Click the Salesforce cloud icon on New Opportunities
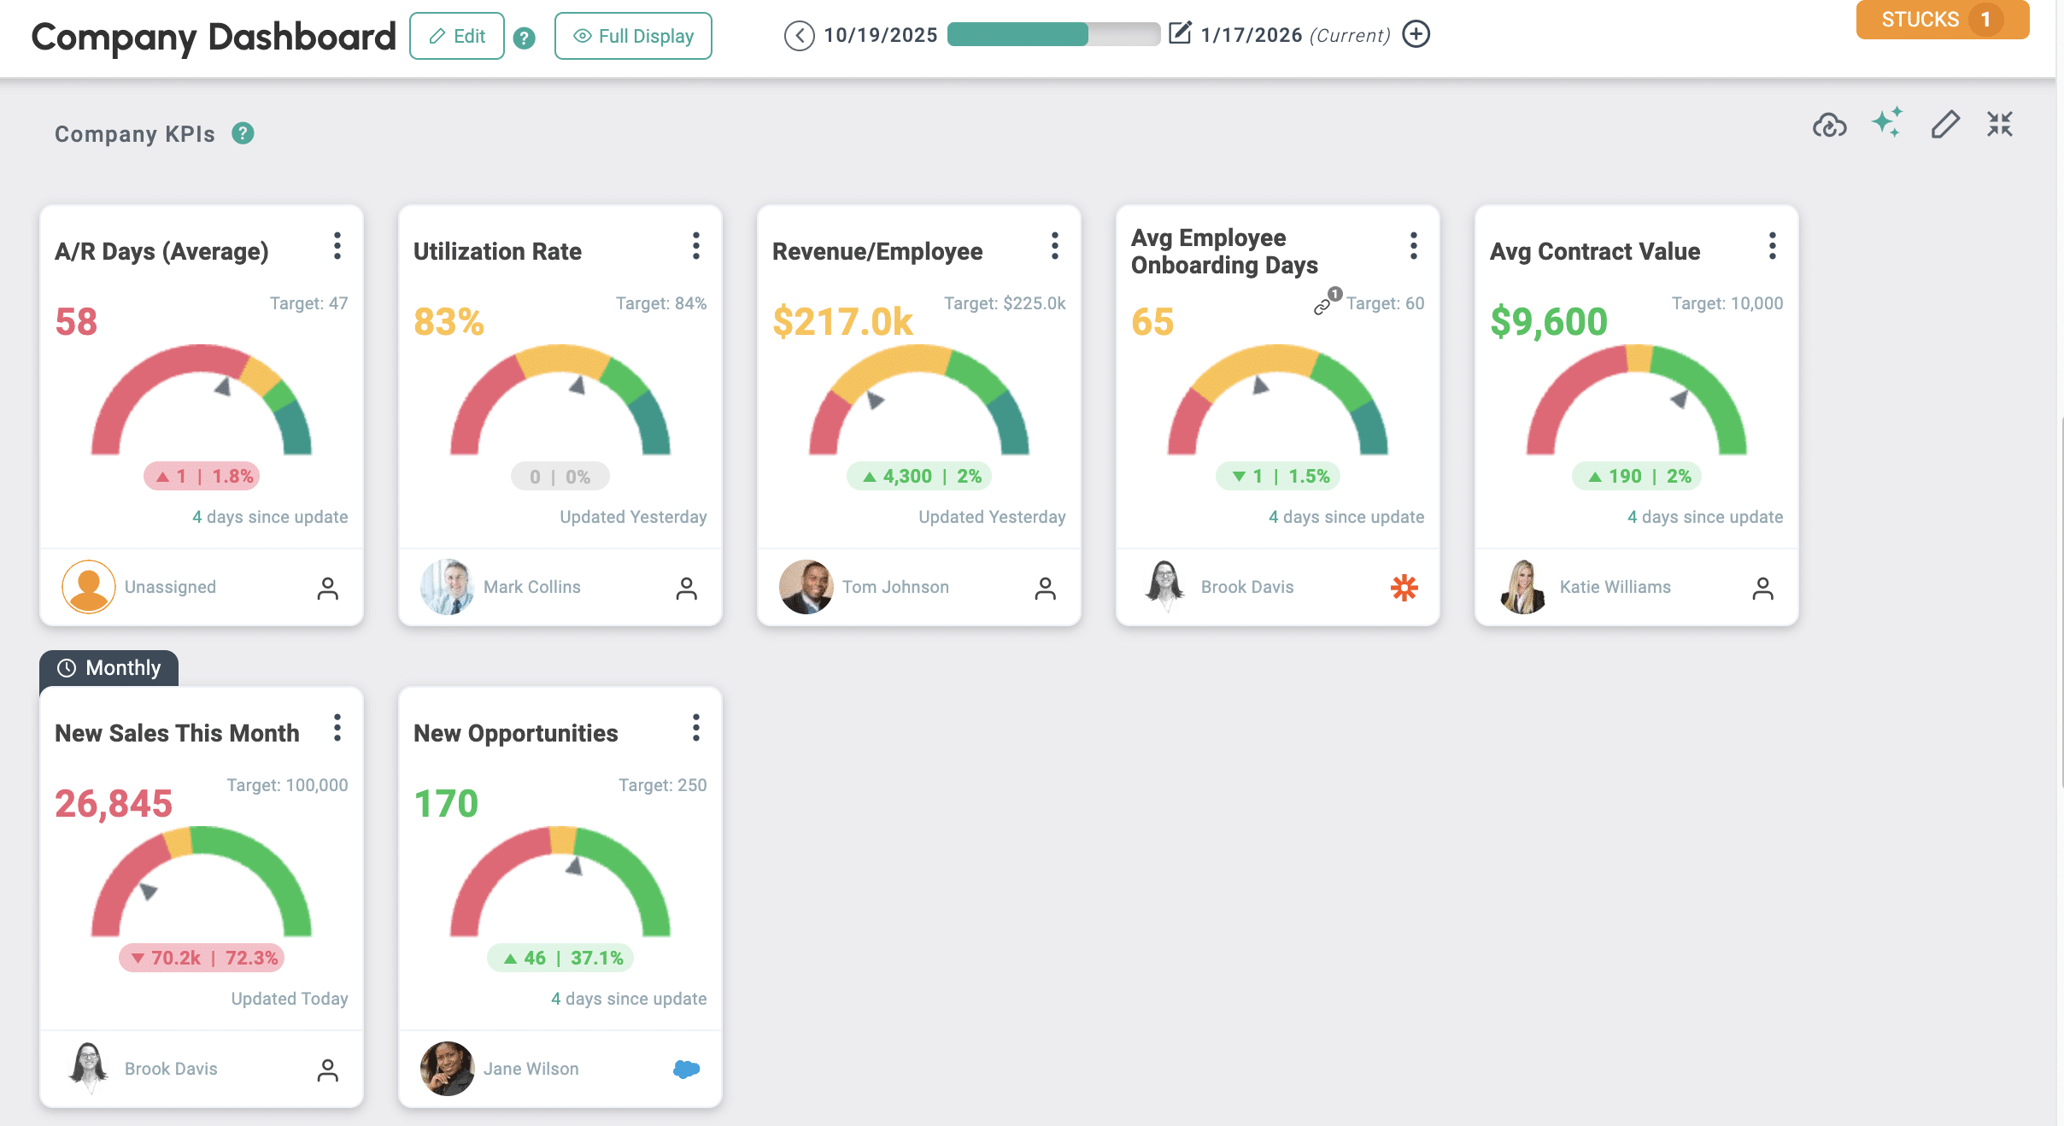 pos(686,1069)
